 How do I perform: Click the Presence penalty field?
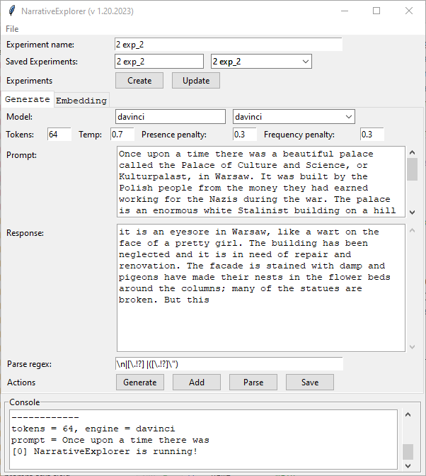(244, 134)
